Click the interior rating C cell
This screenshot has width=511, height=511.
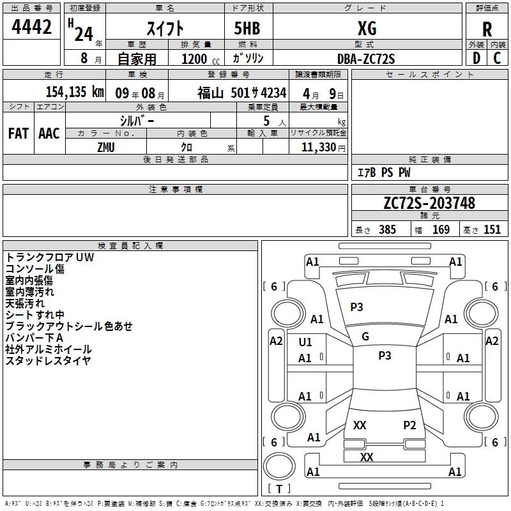[498, 57]
